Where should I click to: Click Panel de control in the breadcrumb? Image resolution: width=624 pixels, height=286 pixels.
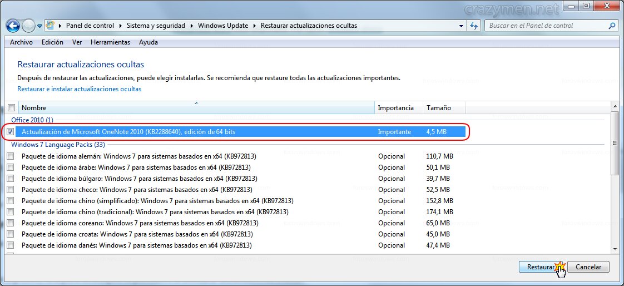pos(90,26)
